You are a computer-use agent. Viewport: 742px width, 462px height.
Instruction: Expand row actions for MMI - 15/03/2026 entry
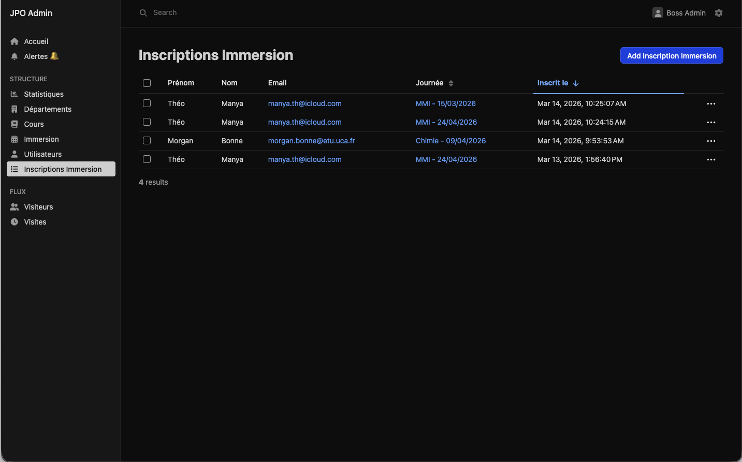click(x=711, y=104)
